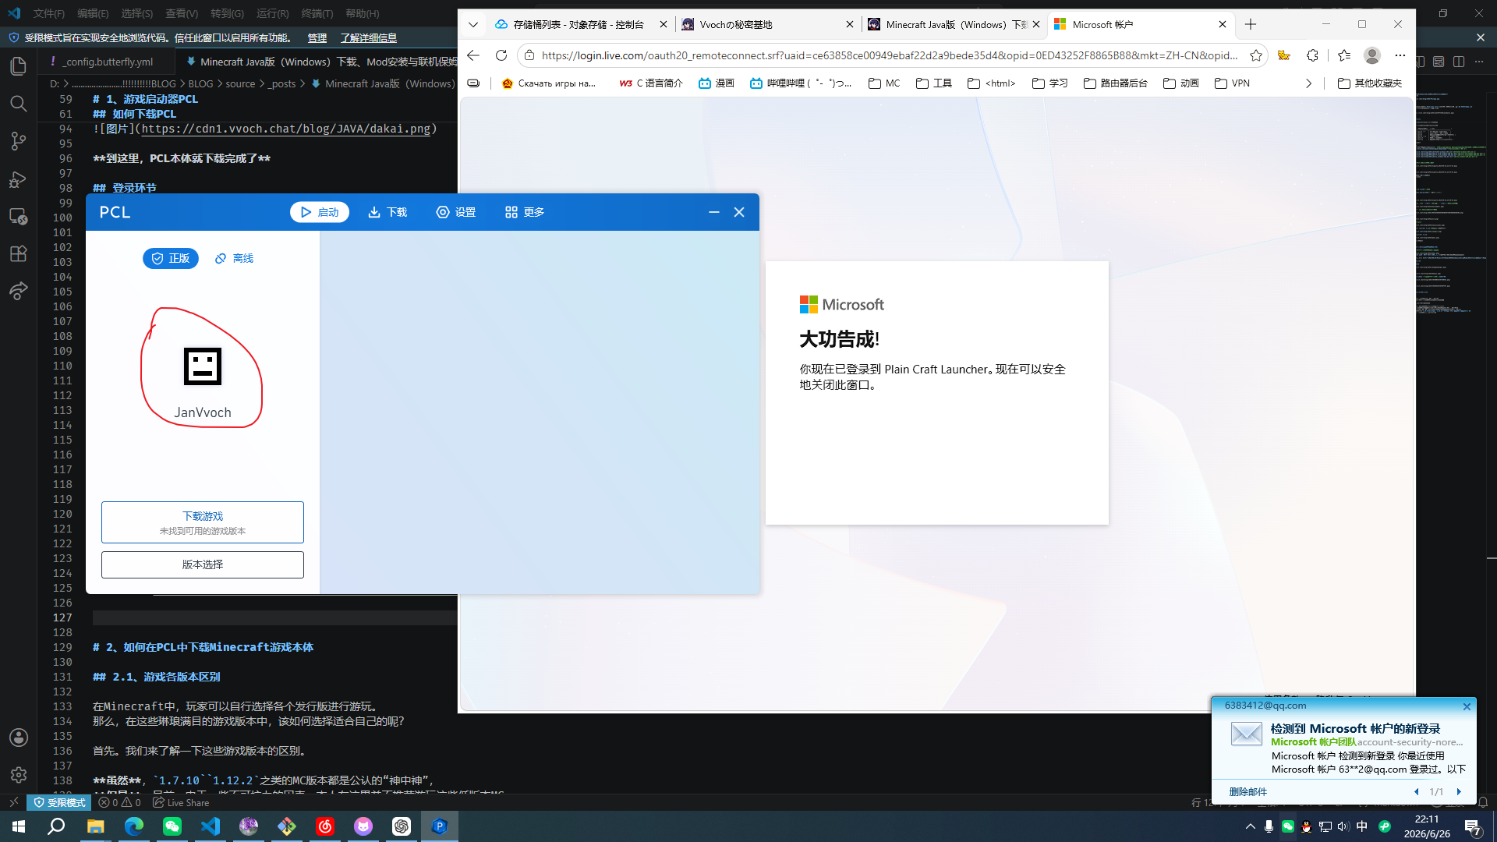1497x842 pixels.
Task: Open Edge favorites list icon
Action: [x=1344, y=55]
